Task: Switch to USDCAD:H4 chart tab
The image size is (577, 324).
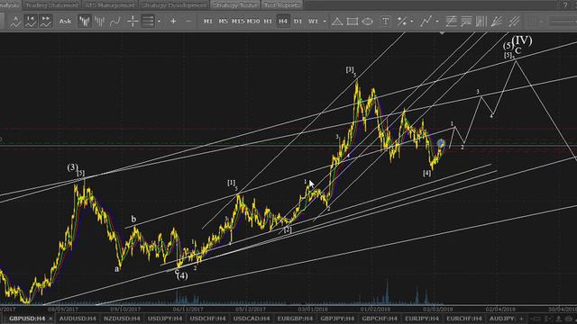Action: [x=252, y=319]
